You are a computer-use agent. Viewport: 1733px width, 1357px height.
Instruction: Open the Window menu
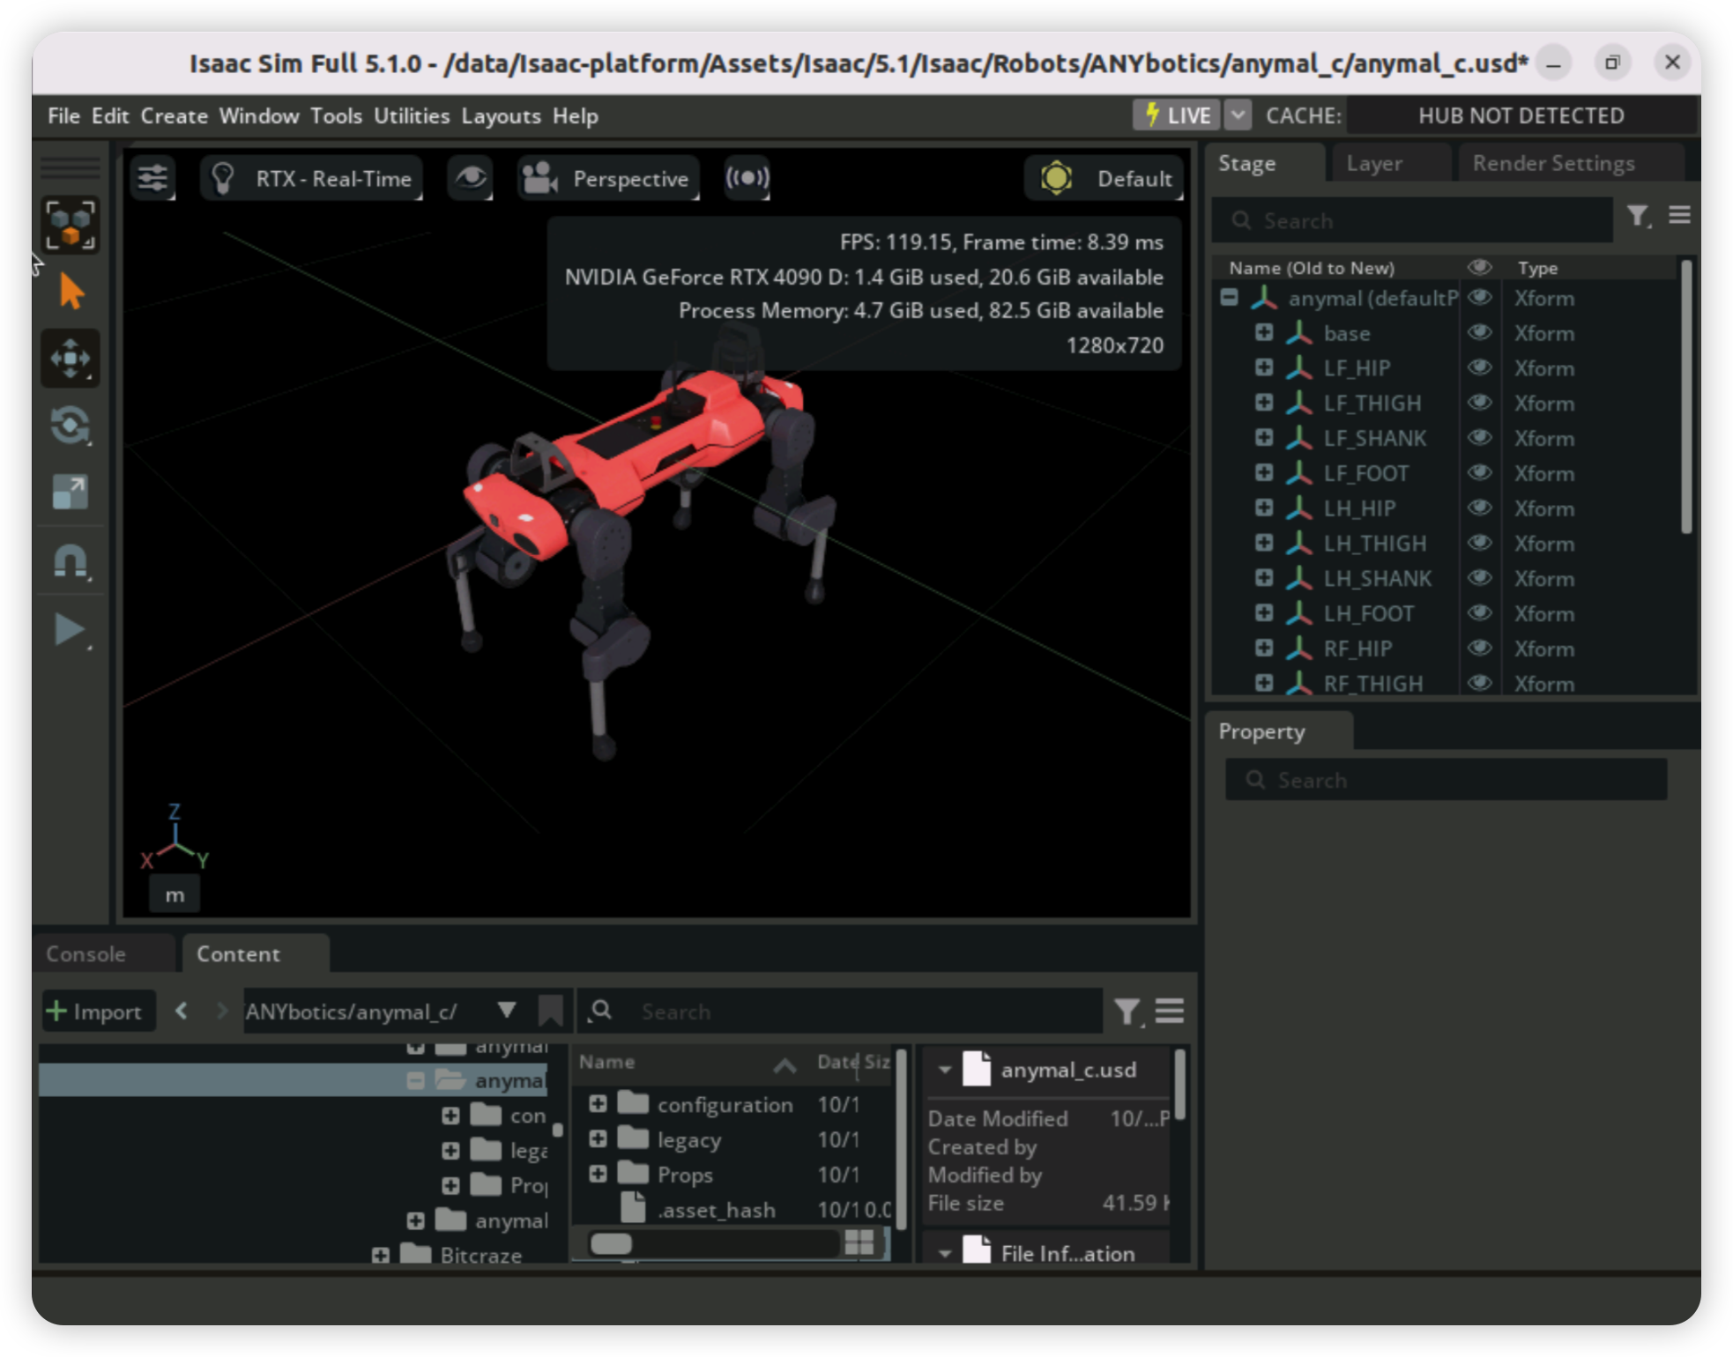(258, 115)
